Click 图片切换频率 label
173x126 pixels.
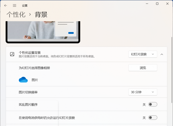(28, 92)
